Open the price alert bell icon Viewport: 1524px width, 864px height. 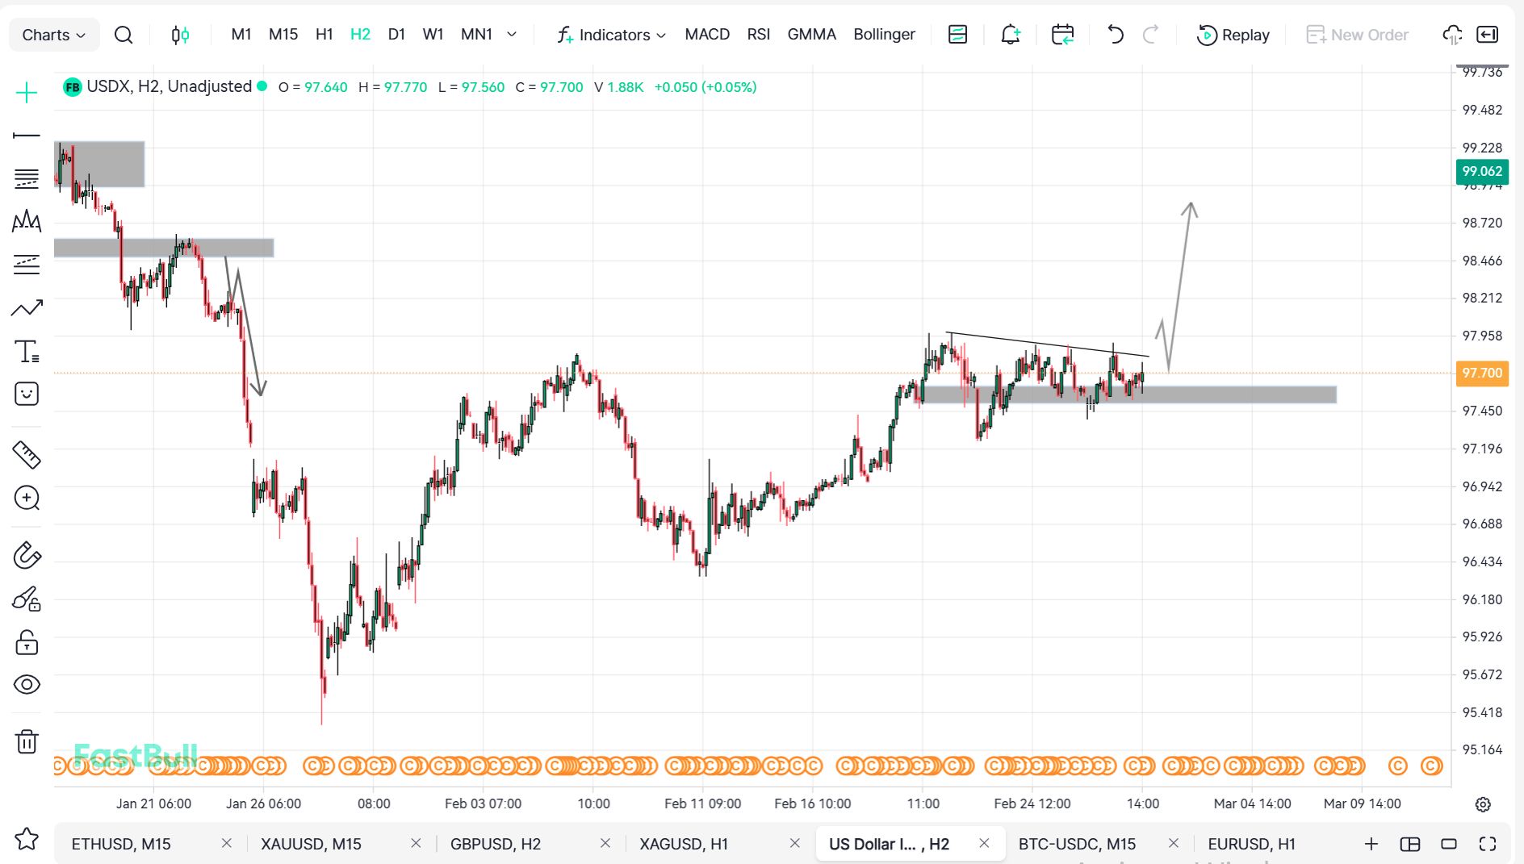click(1010, 35)
